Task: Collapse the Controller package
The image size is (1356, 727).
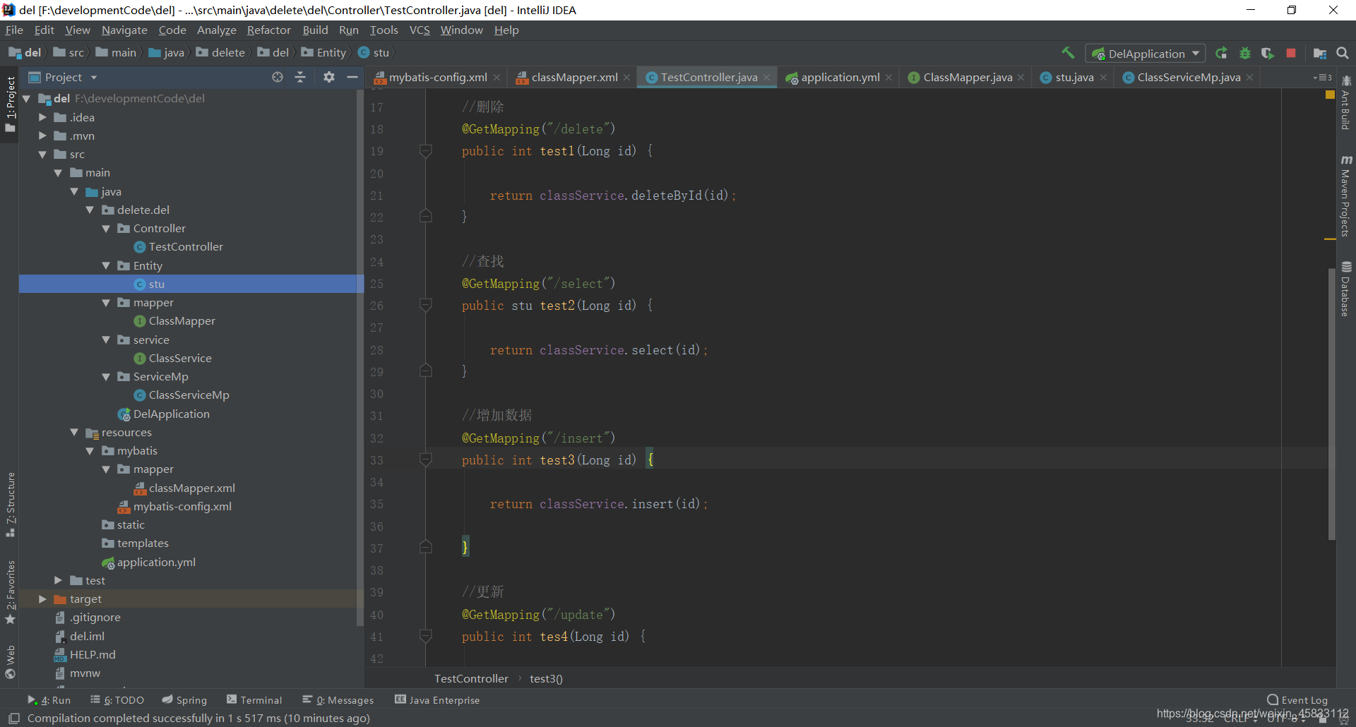Action: tap(106, 229)
